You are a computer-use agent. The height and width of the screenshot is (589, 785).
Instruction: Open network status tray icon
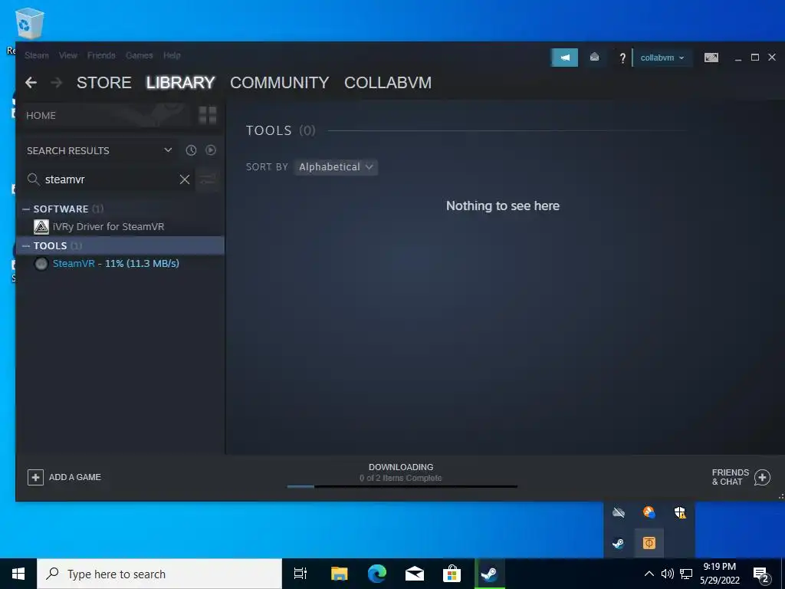[x=686, y=574]
